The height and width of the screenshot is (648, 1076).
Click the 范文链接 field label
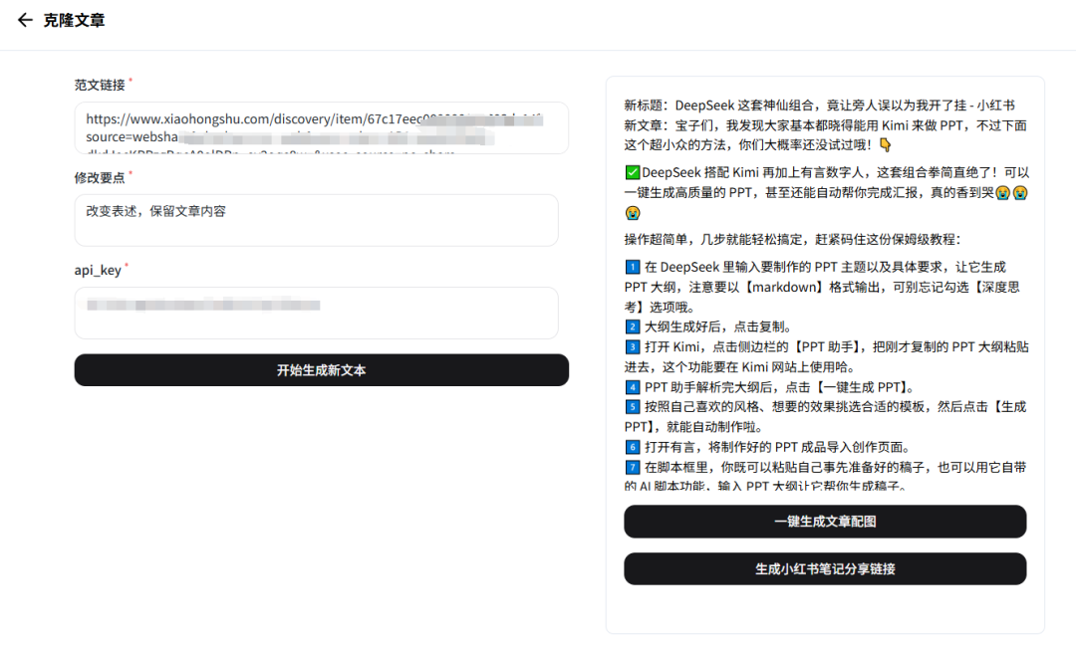[x=101, y=85]
